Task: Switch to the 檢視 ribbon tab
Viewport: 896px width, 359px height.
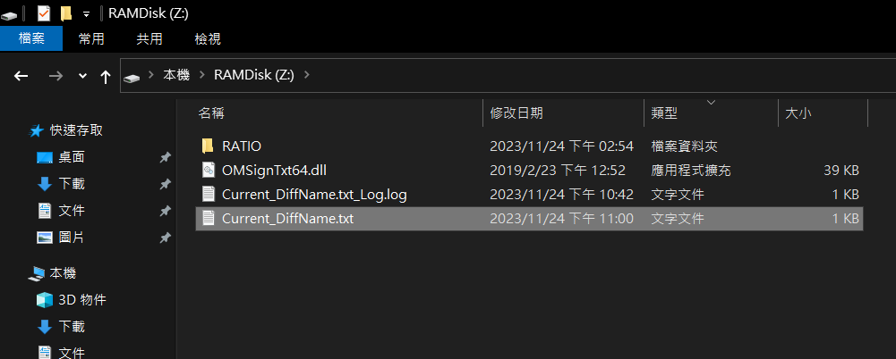Action: [208, 38]
